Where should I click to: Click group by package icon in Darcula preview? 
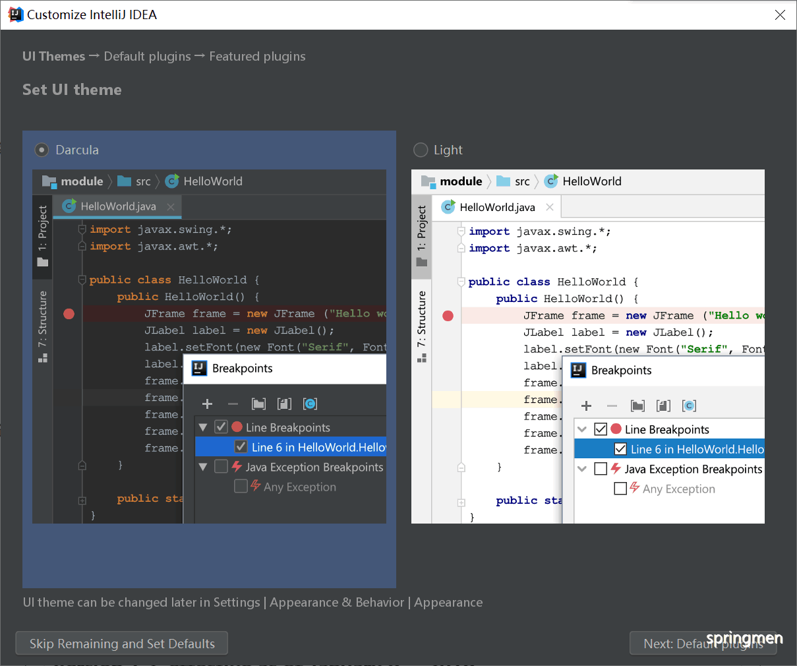pos(259,404)
